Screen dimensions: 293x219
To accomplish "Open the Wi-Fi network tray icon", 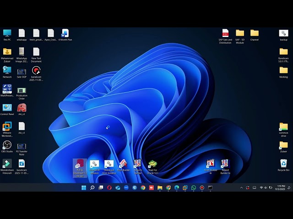I will [x=261, y=188].
